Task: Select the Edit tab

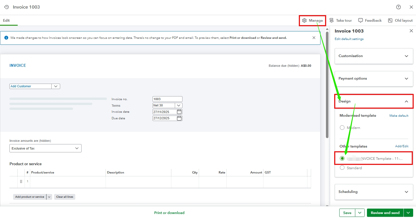Action: [6, 21]
